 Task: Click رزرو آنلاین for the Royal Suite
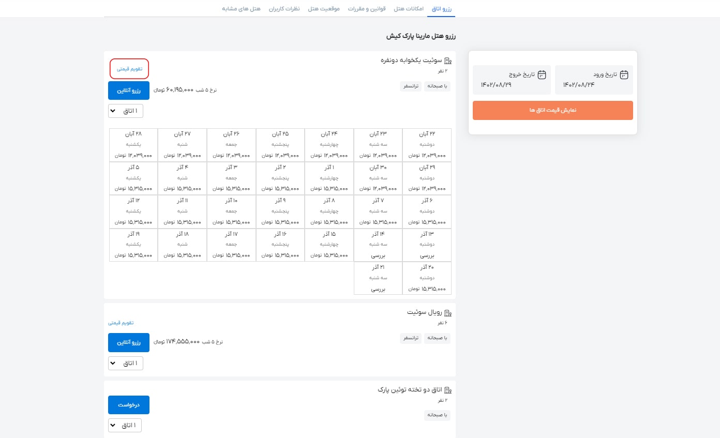coord(128,342)
